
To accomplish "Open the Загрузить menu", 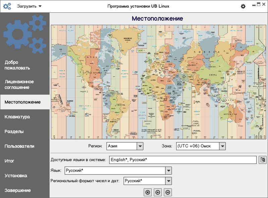I will click(x=29, y=6).
